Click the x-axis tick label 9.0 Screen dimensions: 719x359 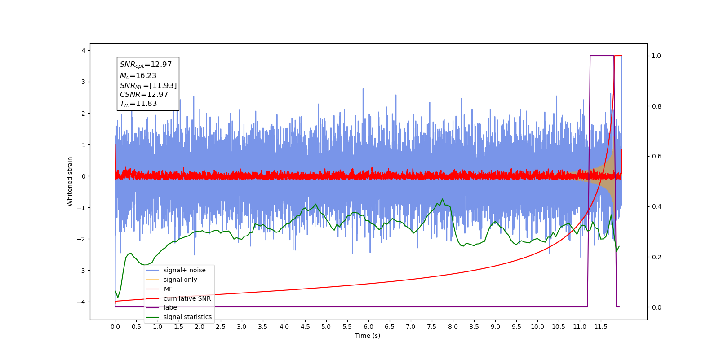pyautogui.click(x=495, y=327)
